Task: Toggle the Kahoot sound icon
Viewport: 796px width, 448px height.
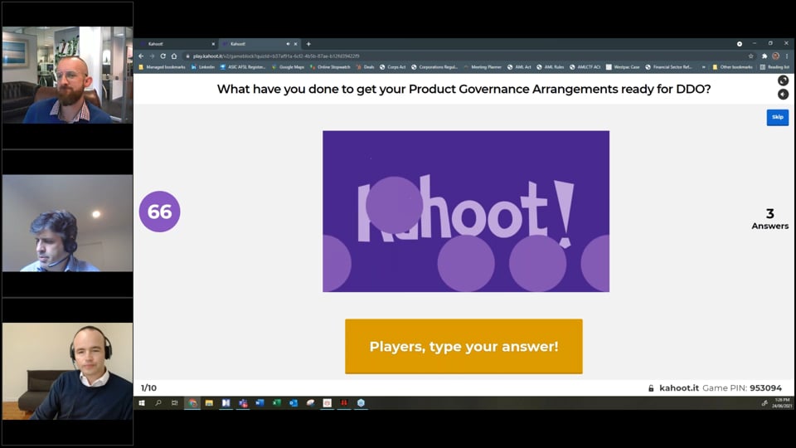Action: 783,95
